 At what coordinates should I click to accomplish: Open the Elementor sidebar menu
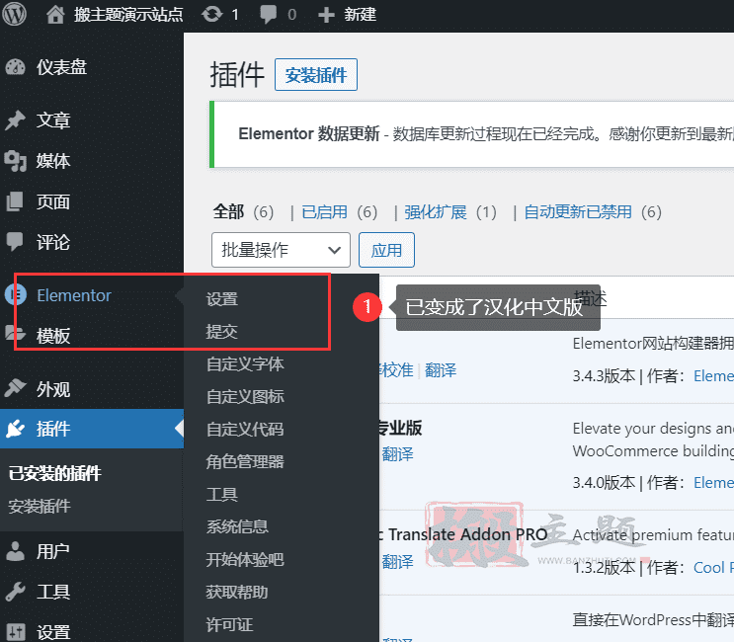74,295
